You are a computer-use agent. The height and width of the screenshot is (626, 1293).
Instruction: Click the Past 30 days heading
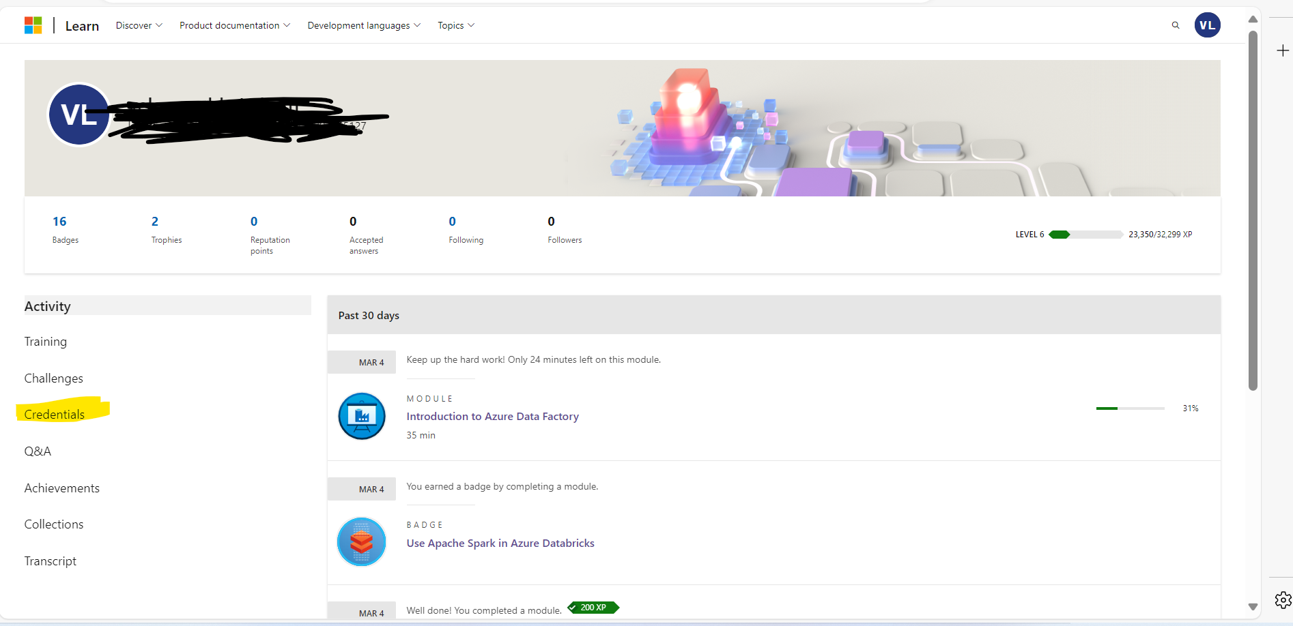[x=369, y=316]
